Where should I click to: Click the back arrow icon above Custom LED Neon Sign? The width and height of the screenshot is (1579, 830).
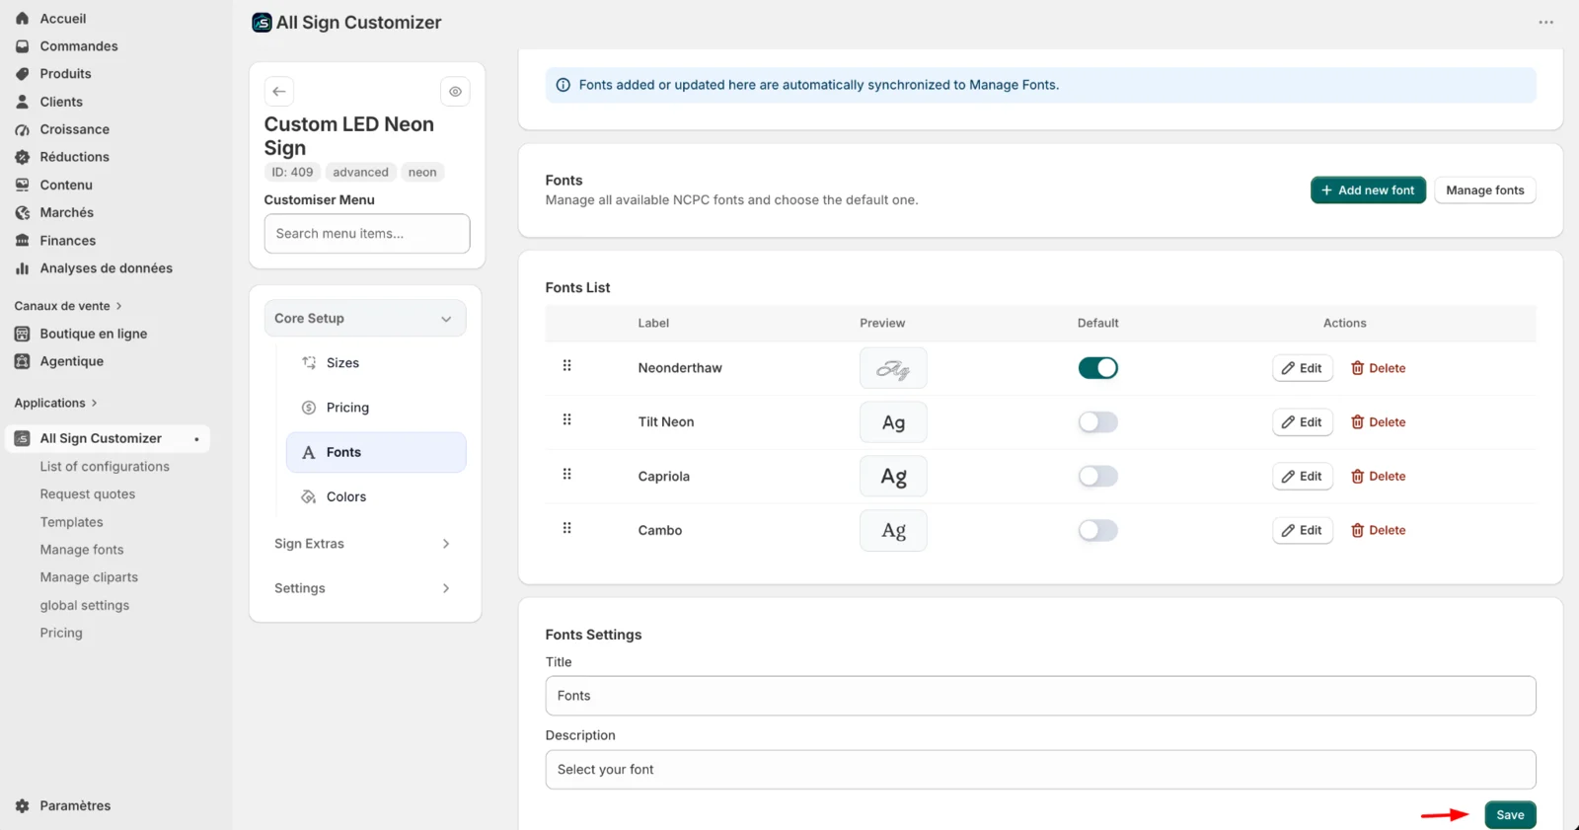coord(279,92)
